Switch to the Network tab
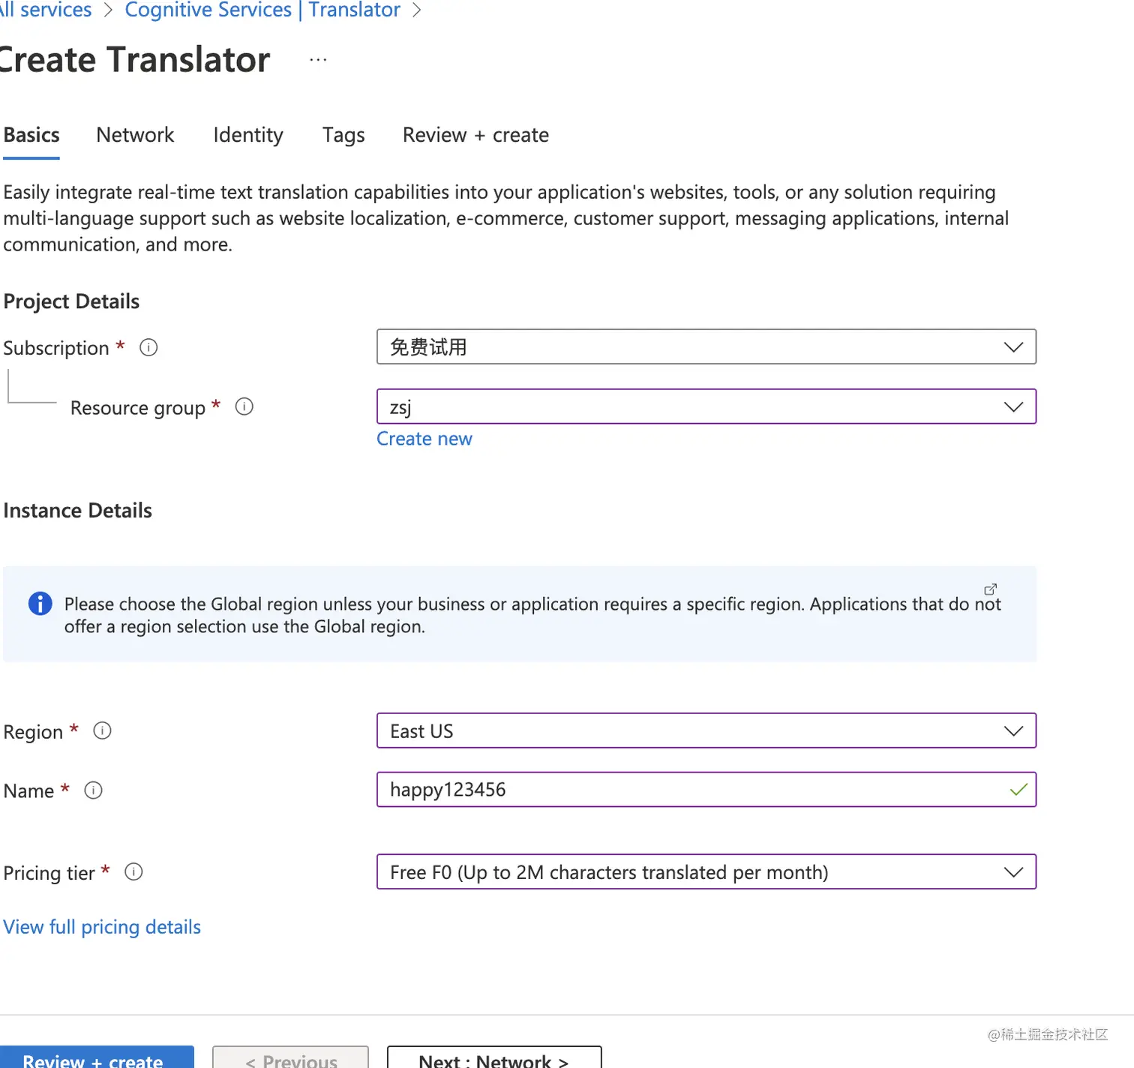Screen dimensions: 1134x1068 click(135, 135)
